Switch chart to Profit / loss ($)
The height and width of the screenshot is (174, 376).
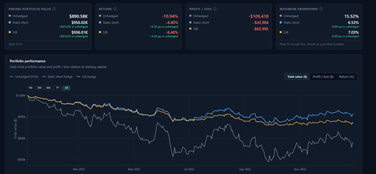(x=323, y=77)
